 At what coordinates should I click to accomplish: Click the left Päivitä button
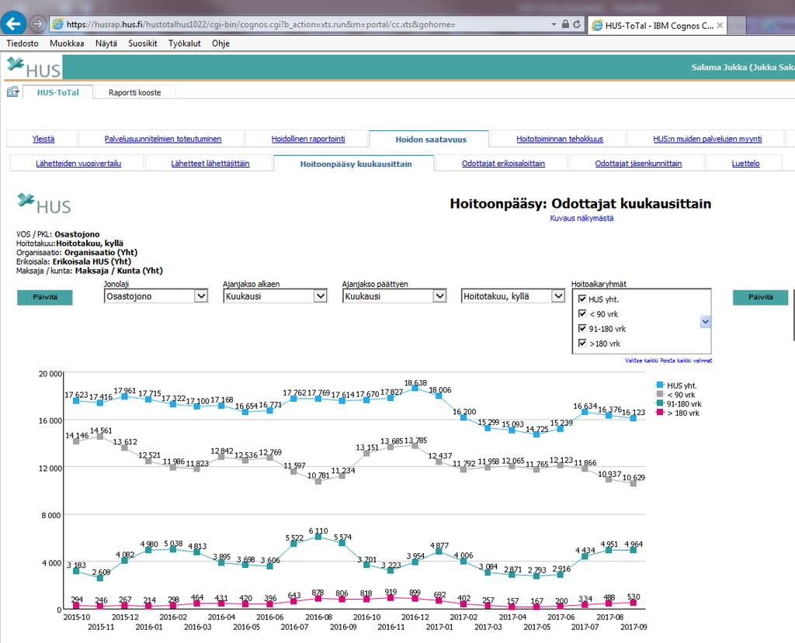[44, 297]
